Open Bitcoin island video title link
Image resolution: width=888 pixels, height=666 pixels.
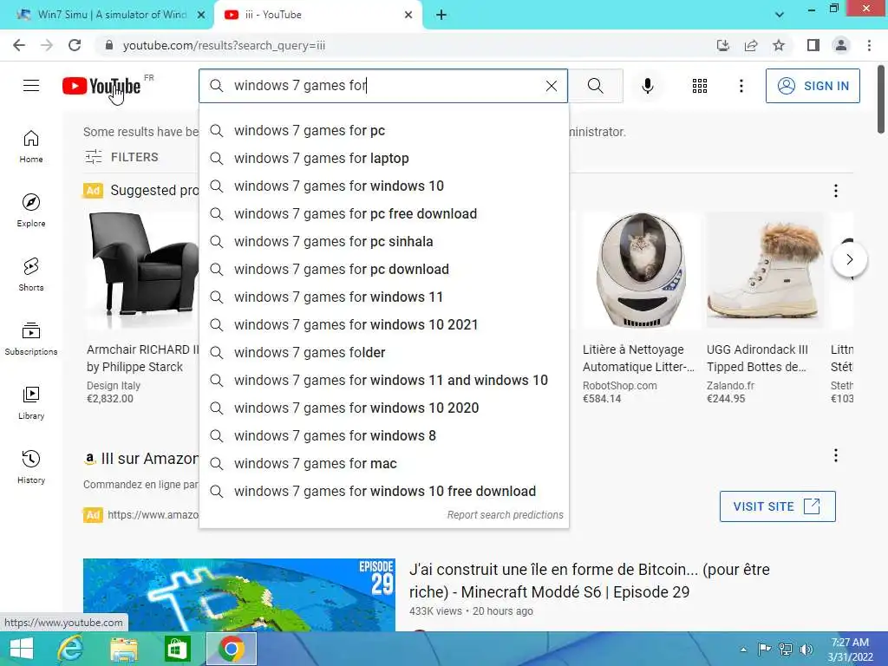point(590,580)
